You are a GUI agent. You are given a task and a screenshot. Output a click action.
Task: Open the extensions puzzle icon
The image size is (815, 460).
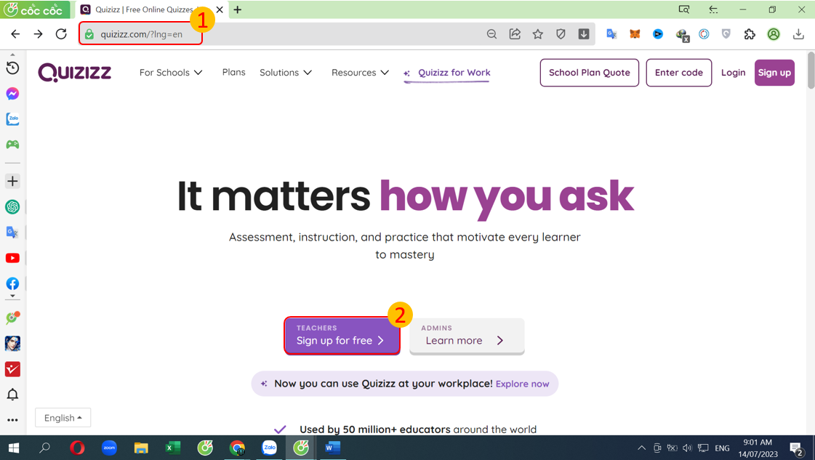pos(750,34)
